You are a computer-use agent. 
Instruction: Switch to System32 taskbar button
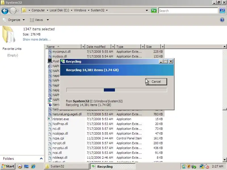(x=66, y=166)
